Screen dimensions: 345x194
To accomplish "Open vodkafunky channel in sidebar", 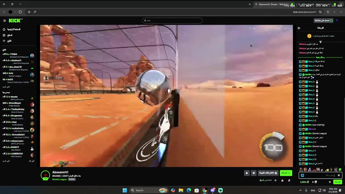I will (x=18, y=130).
